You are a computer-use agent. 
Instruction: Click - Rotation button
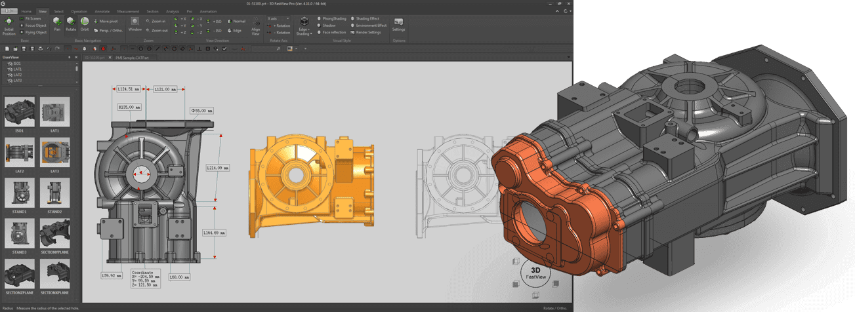pos(280,32)
